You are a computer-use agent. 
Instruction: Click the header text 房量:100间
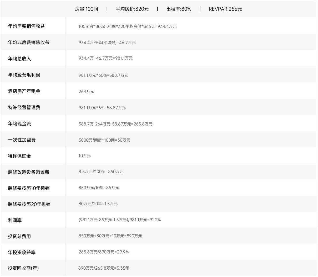coord(86,9)
